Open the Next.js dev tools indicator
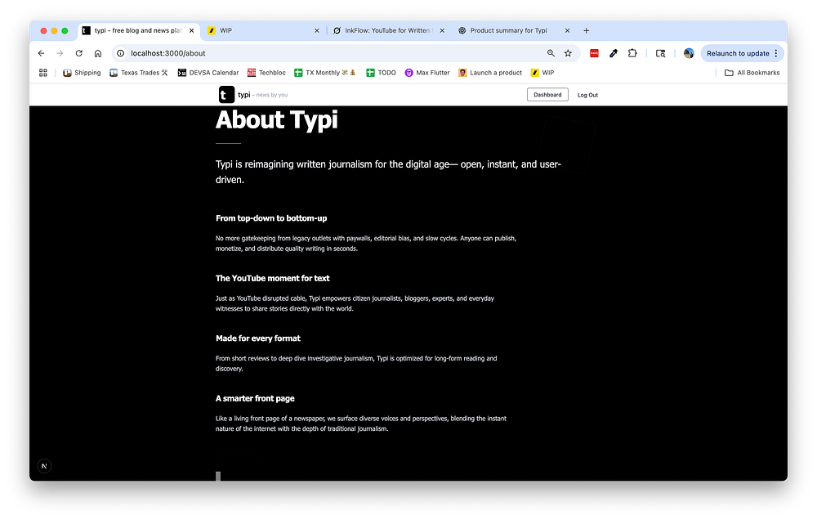 [44, 466]
